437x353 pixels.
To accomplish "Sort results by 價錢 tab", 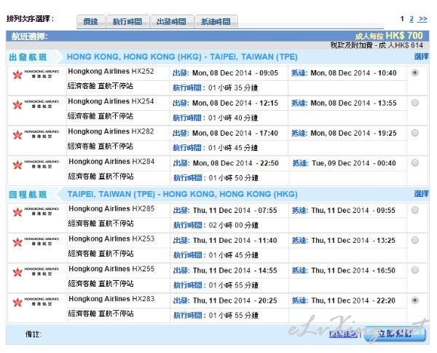I will click(91, 21).
